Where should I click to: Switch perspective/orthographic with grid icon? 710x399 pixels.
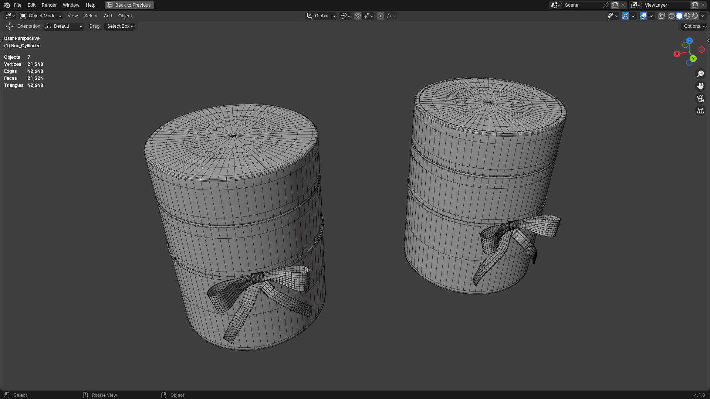point(700,110)
